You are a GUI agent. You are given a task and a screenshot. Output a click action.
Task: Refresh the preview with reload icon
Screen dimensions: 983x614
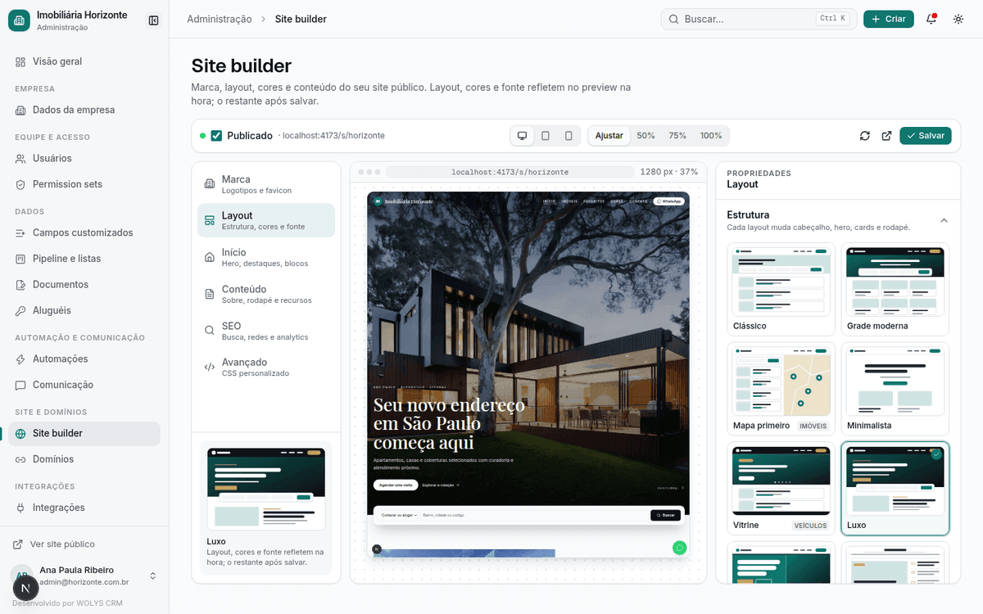[865, 136]
